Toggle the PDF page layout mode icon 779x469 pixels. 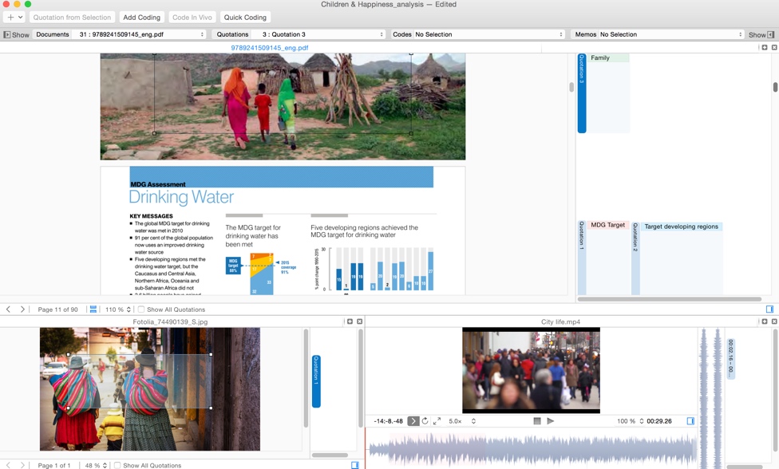93,309
